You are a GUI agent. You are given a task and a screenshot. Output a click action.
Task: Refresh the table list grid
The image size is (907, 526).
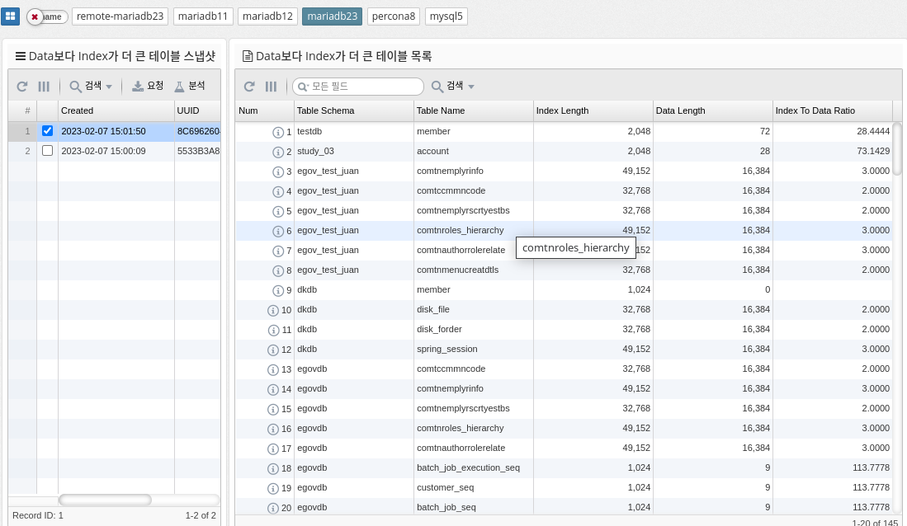coord(249,87)
